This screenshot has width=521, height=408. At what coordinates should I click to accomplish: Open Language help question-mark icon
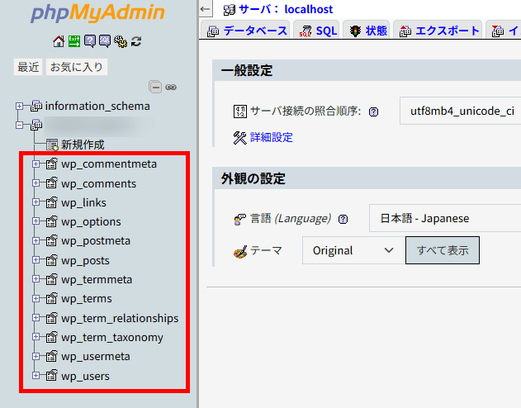click(x=343, y=220)
